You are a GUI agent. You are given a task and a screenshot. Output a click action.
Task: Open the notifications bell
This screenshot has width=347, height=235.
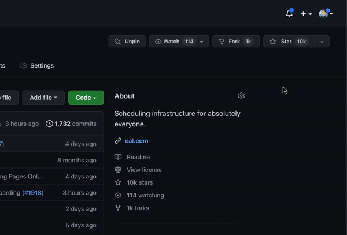click(289, 13)
